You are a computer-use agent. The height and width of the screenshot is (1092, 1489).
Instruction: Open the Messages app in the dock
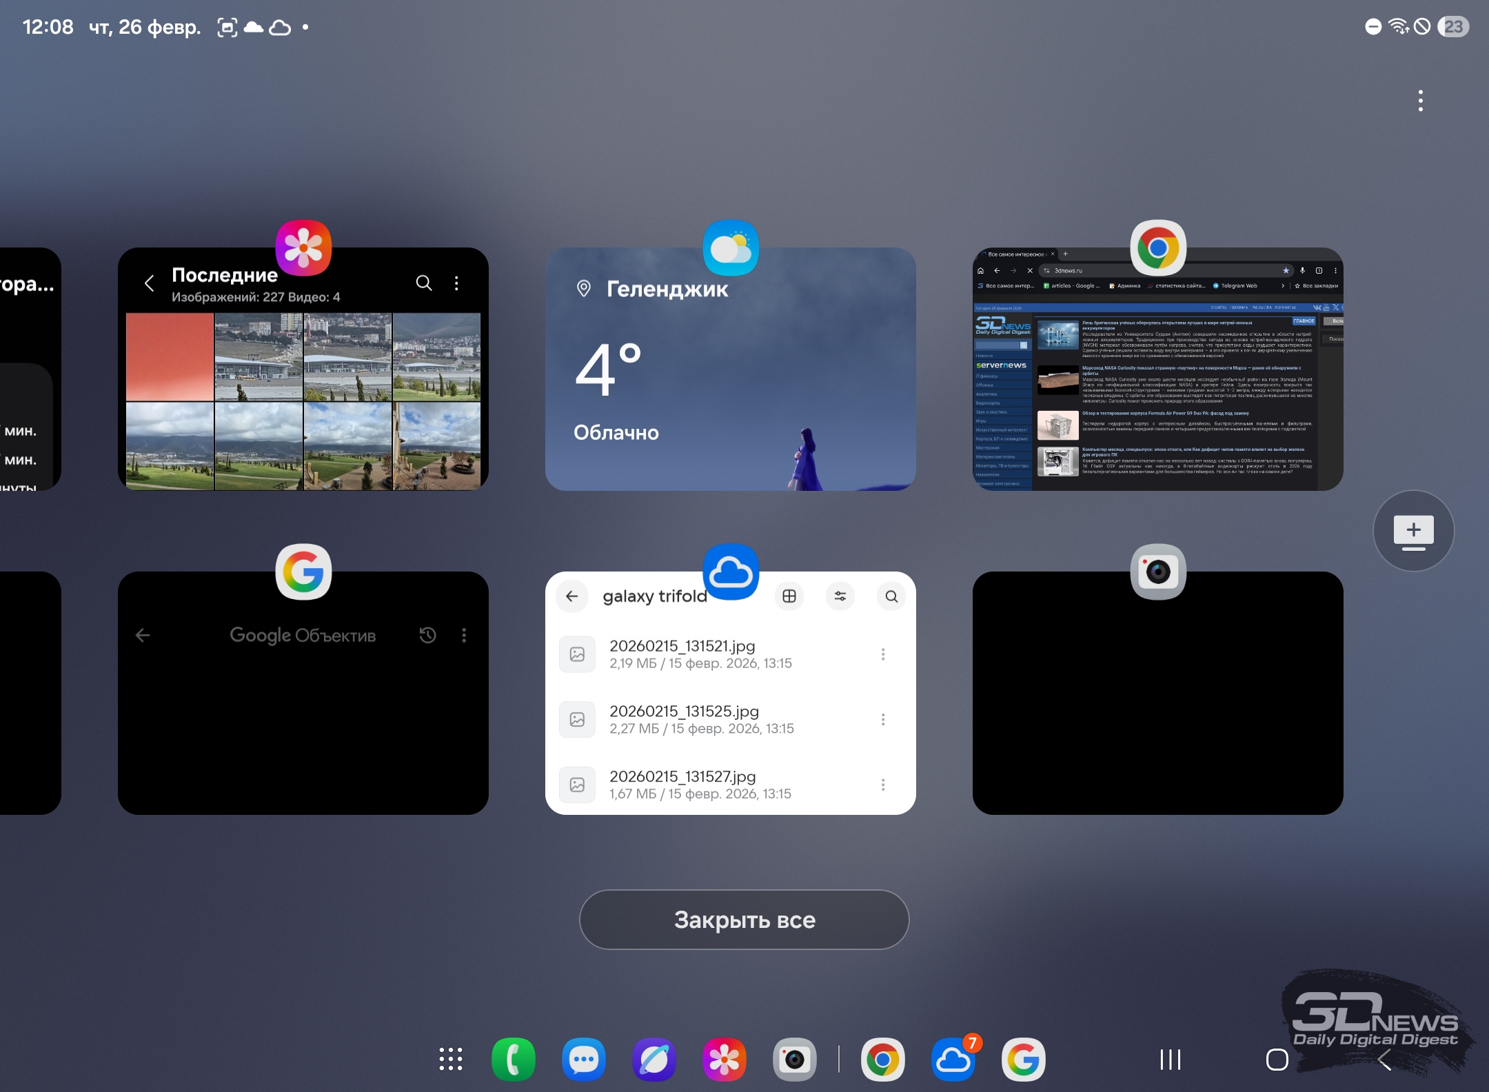(584, 1059)
